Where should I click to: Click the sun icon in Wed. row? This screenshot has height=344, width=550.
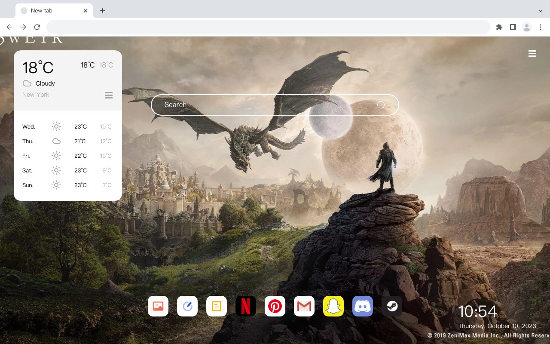pos(56,126)
